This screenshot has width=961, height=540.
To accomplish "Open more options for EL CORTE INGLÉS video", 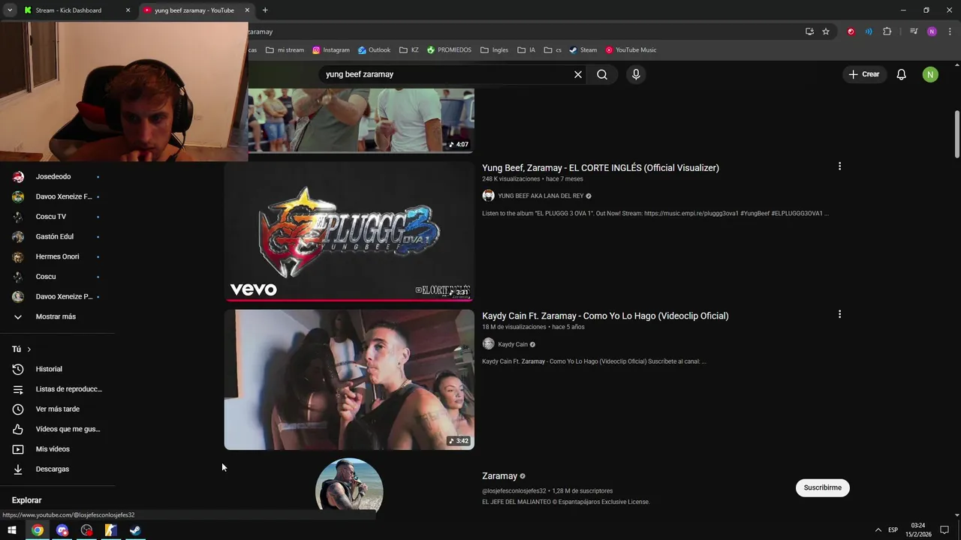I will [x=839, y=166].
